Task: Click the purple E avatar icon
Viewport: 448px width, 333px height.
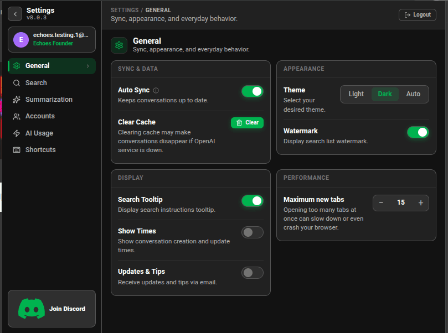Action: click(21, 40)
